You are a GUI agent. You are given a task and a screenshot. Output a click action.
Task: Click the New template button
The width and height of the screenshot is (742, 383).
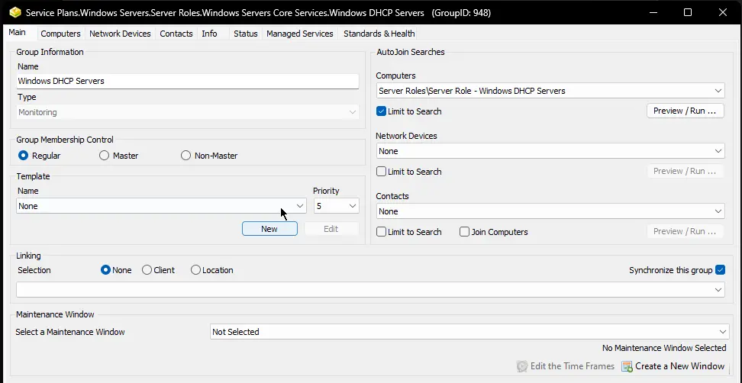(269, 229)
